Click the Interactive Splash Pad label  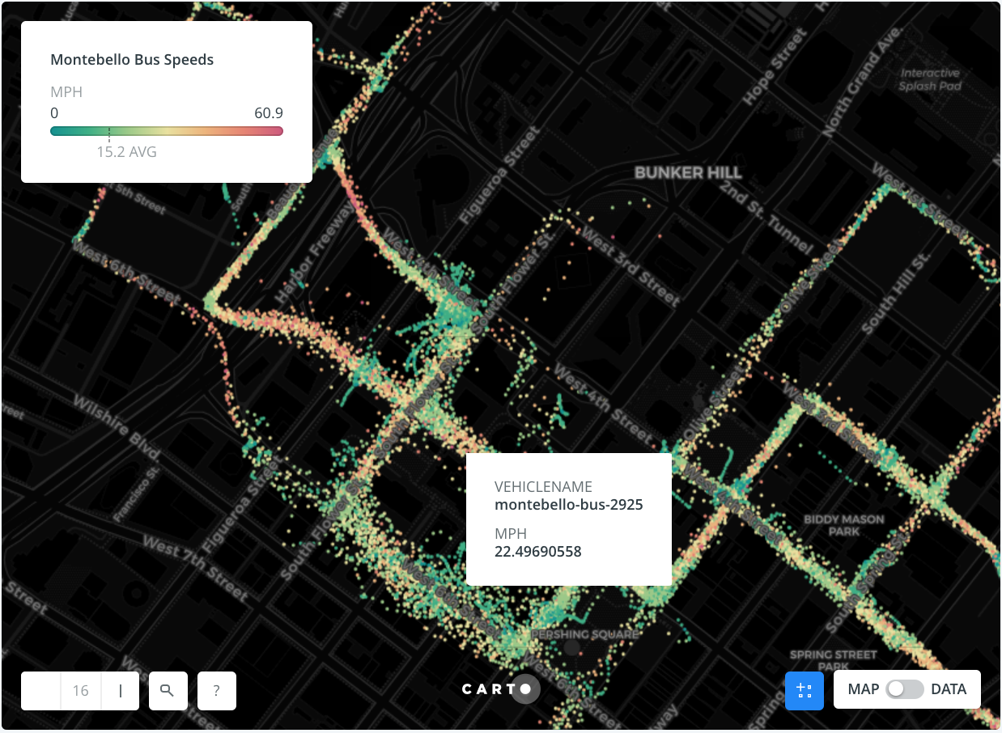click(x=930, y=79)
